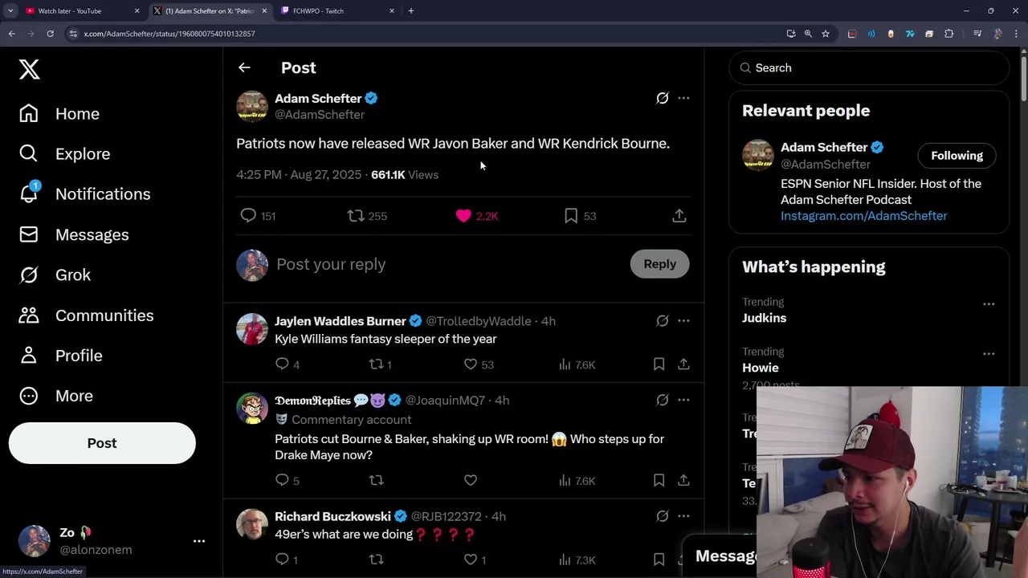Image resolution: width=1028 pixels, height=578 pixels.
Task: Open more options on Richard Buczkowski reply
Action: click(683, 516)
